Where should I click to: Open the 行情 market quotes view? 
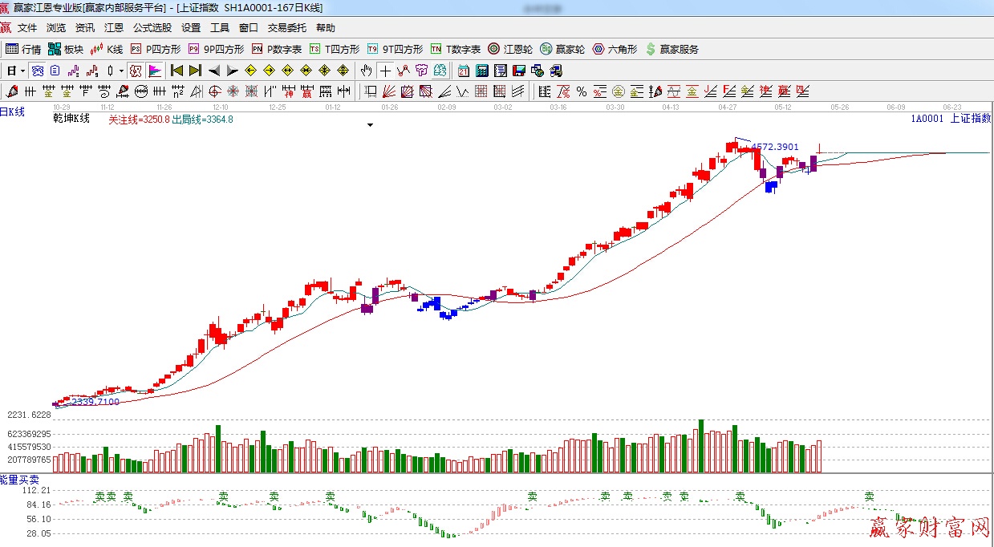pos(23,49)
